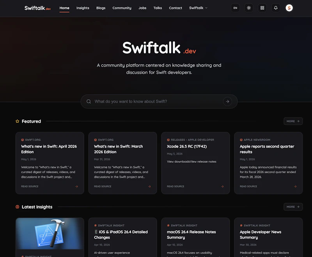This screenshot has height=257, width=312.
Task: Open "macOS 26.4 Release Notes Summary" insight
Action: 191,234
